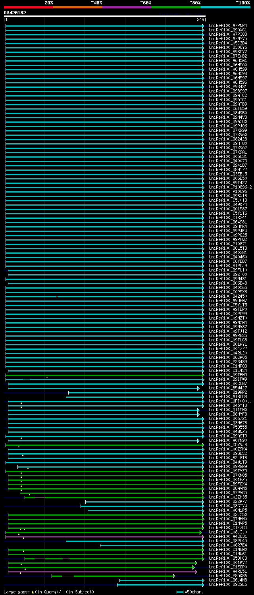Select label UniRef100_B9GLS2

click(x=228, y=453)
